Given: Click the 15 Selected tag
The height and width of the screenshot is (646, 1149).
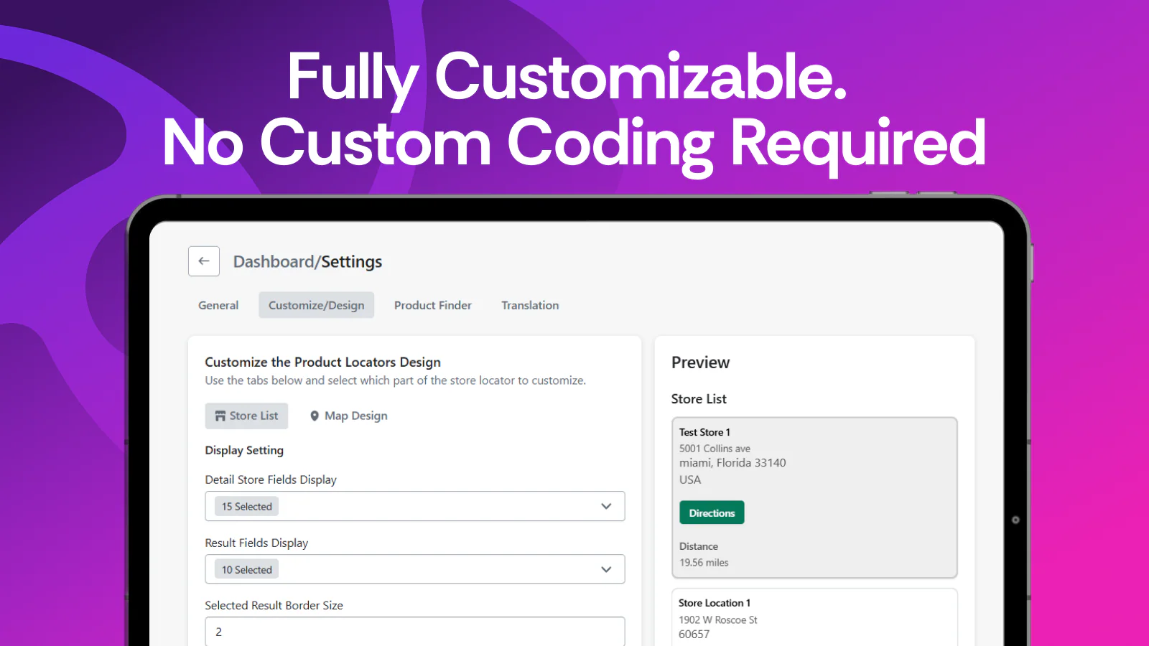Looking at the screenshot, I should coord(246,507).
